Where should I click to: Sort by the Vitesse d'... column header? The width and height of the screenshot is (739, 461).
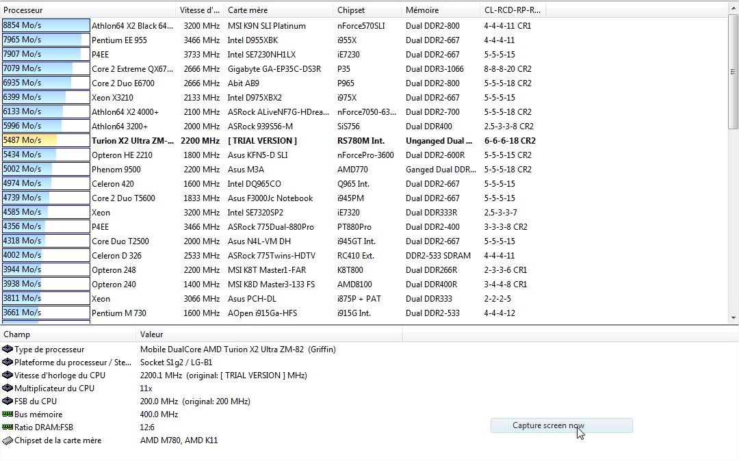[x=200, y=10]
